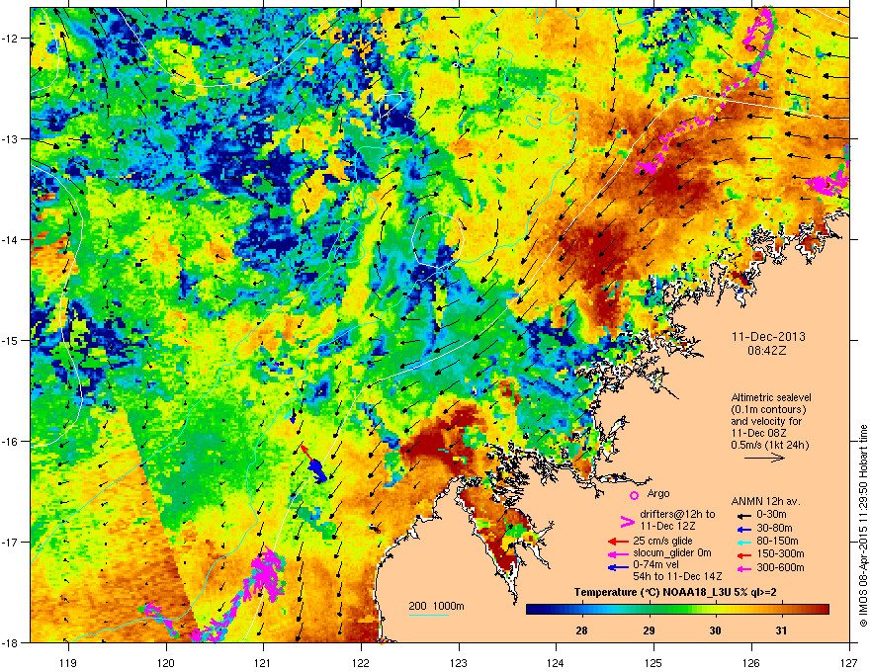Click the cyan line under '200 1000m'
The width and height of the screenshot is (870, 672).
click(429, 615)
